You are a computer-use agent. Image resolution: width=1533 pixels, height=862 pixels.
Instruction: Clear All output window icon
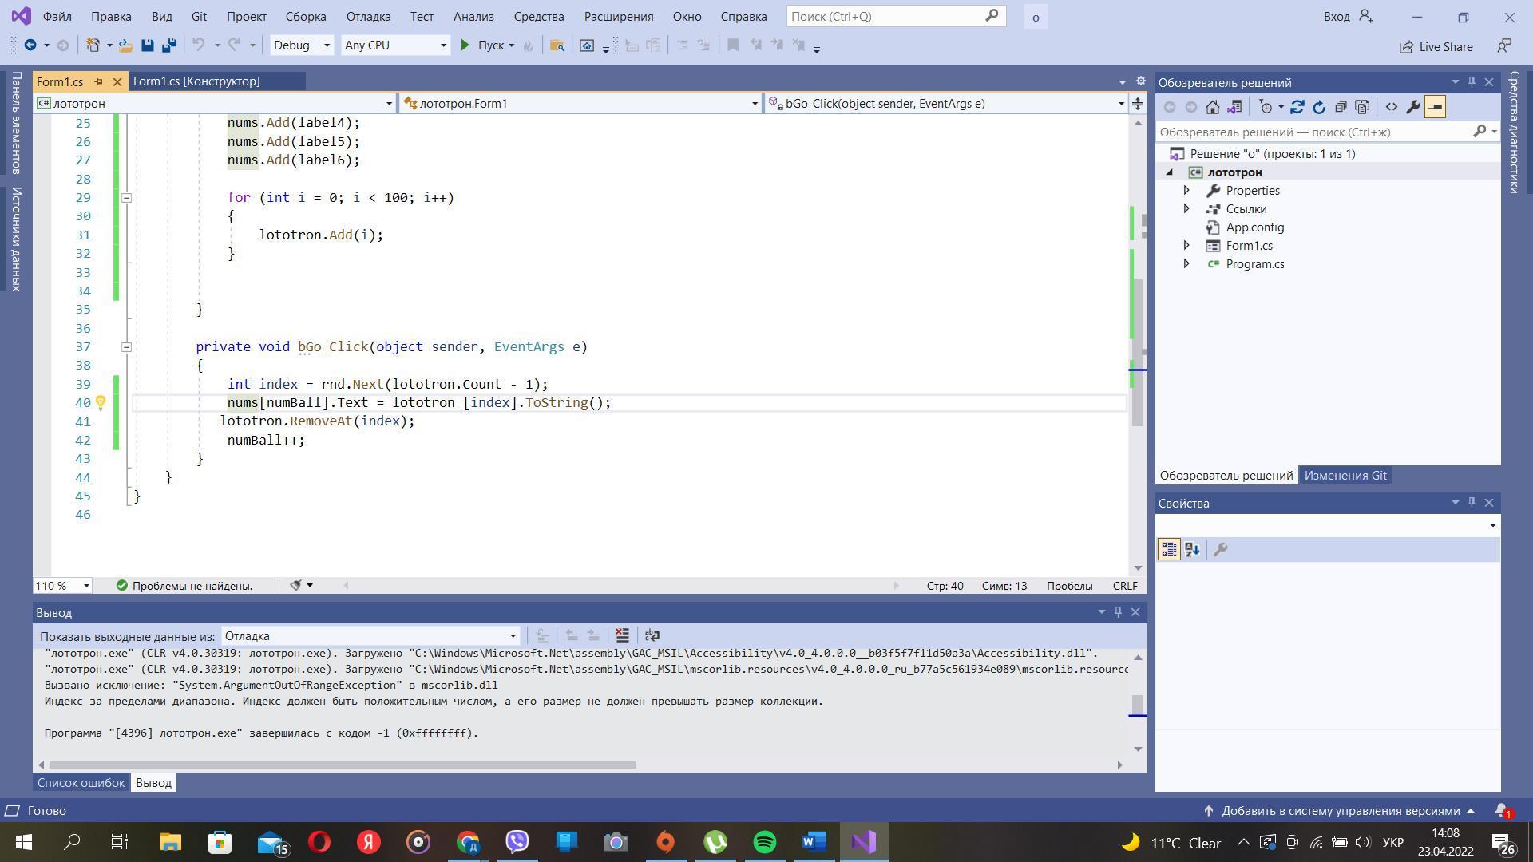[x=622, y=635]
